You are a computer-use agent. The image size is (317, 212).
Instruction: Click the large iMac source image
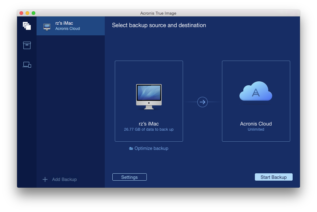(x=149, y=97)
